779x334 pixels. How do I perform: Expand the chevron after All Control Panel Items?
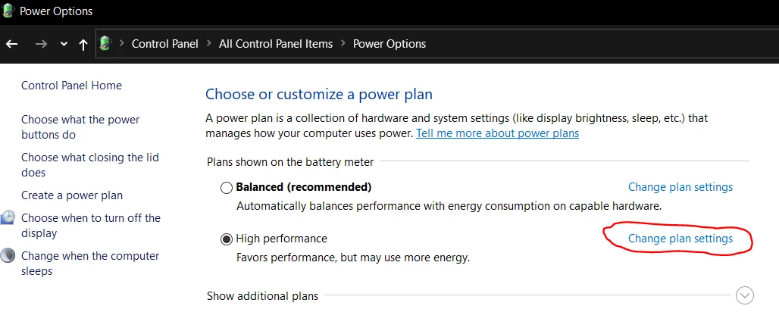(x=343, y=44)
